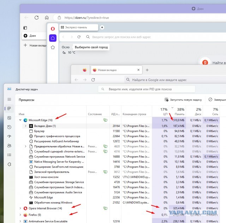The height and width of the screenshot is (223, 226).
Task: Click the Yandex search logo in Opera
Action: pos(205,63)
